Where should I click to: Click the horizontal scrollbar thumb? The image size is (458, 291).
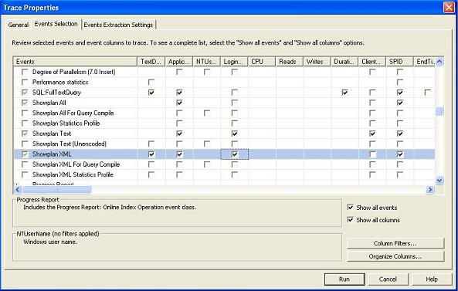point(56,190)
